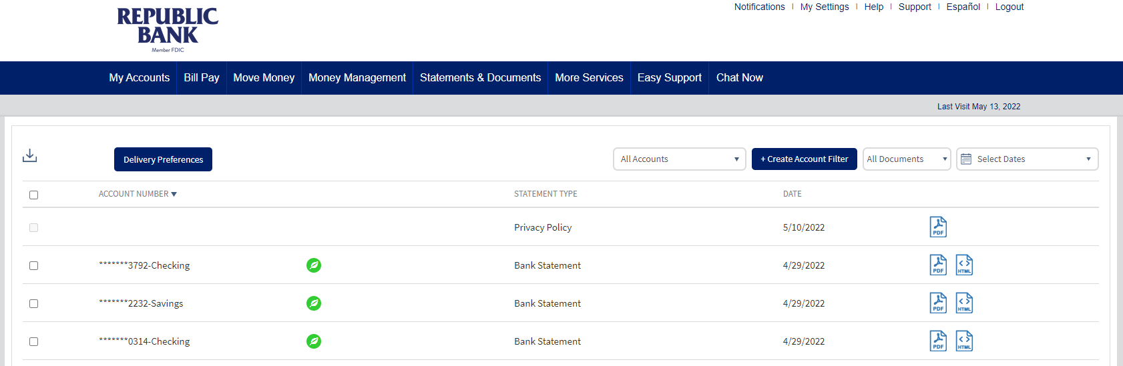Open HTML statement for 3792-Checking
1123x366 pixels.
coord(964,265)
